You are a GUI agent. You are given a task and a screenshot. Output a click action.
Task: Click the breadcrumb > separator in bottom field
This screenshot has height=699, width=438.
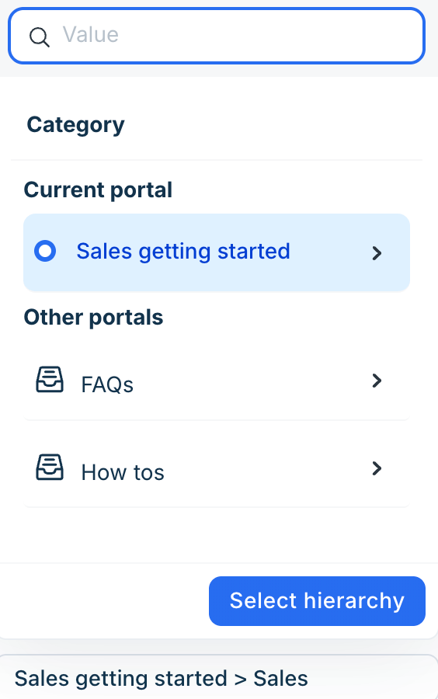240,680
